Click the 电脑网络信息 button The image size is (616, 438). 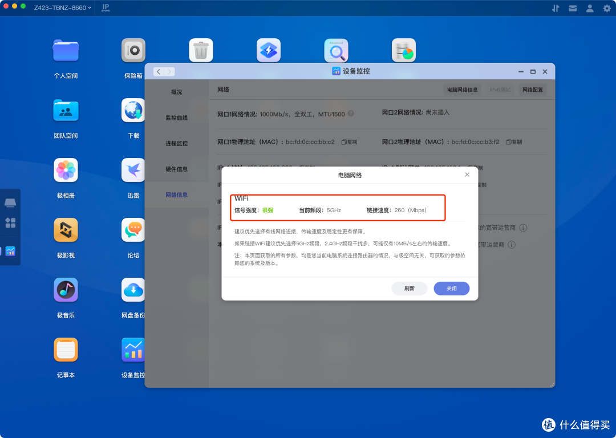tap(463, 90)
